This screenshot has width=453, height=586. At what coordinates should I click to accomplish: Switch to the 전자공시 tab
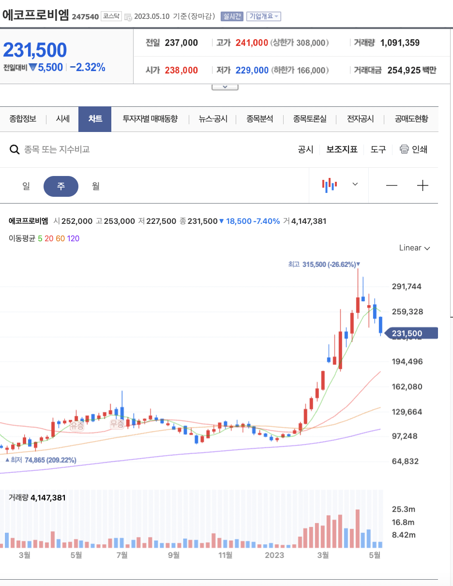[361, 118]
